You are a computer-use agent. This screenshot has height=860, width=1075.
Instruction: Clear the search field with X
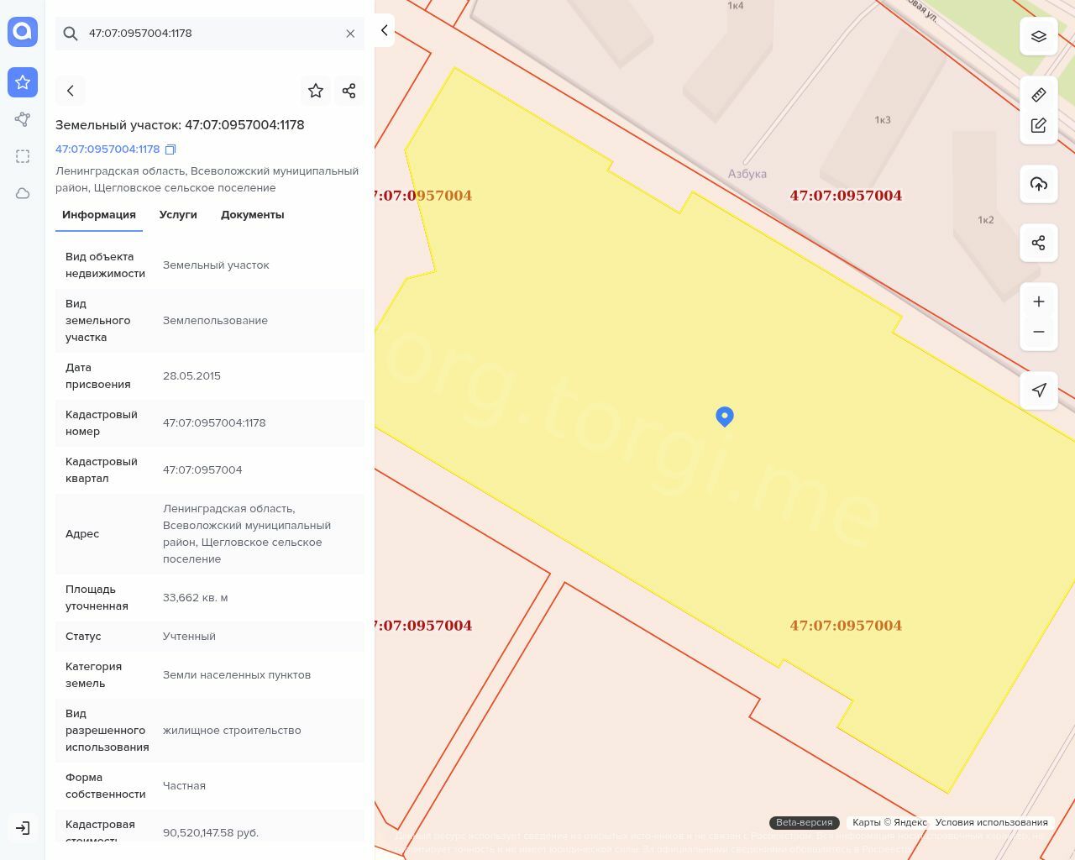coord(350,34)
